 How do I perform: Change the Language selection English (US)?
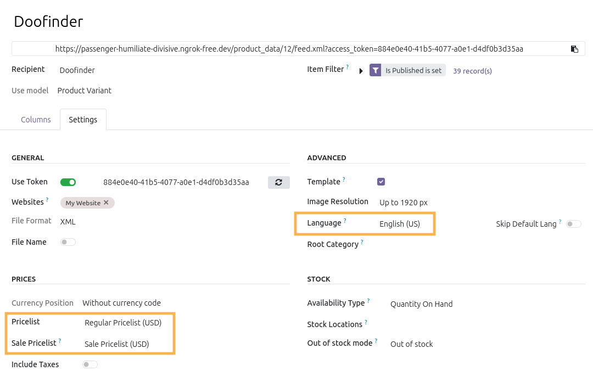400,224
